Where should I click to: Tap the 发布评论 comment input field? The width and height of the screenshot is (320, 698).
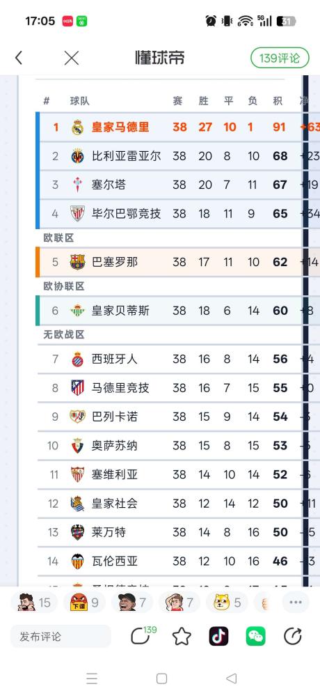tap(61, 637)
